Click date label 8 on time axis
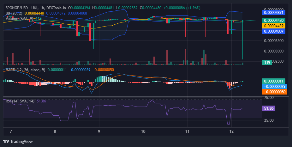The height and width of the screenshot is (147, 292). click(x=55, y=131)
